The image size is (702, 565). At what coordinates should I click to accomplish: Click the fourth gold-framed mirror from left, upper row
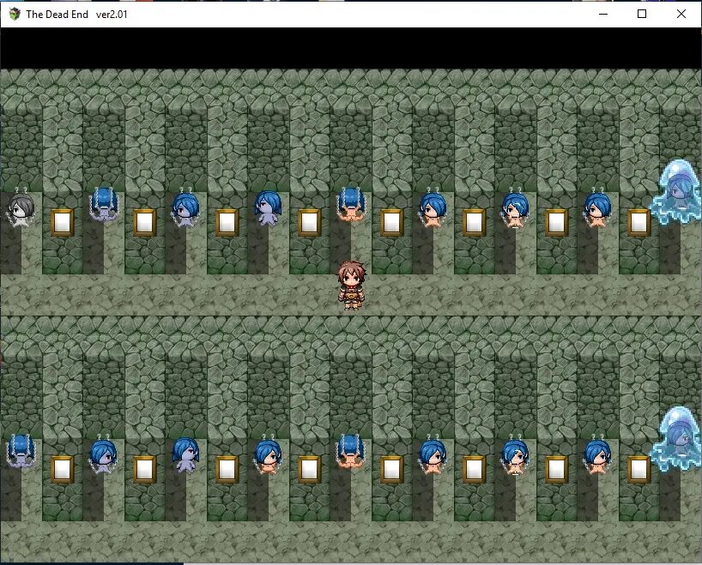point(309,222)
